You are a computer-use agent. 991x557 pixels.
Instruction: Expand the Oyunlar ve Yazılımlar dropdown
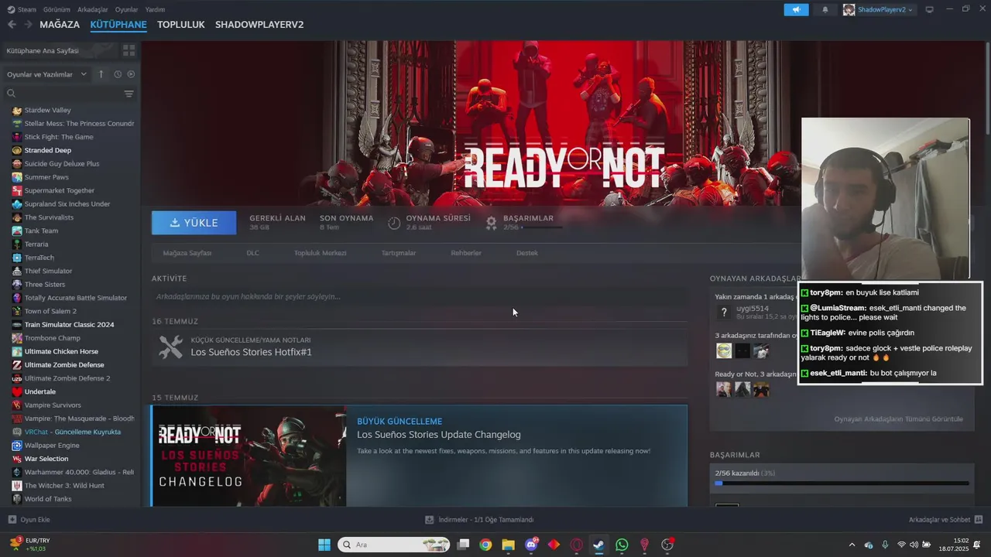click(x=46, y=74)
